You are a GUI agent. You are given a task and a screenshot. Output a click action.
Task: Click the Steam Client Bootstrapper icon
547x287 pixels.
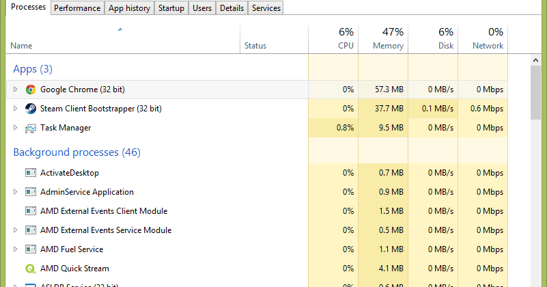click(30, 109)
